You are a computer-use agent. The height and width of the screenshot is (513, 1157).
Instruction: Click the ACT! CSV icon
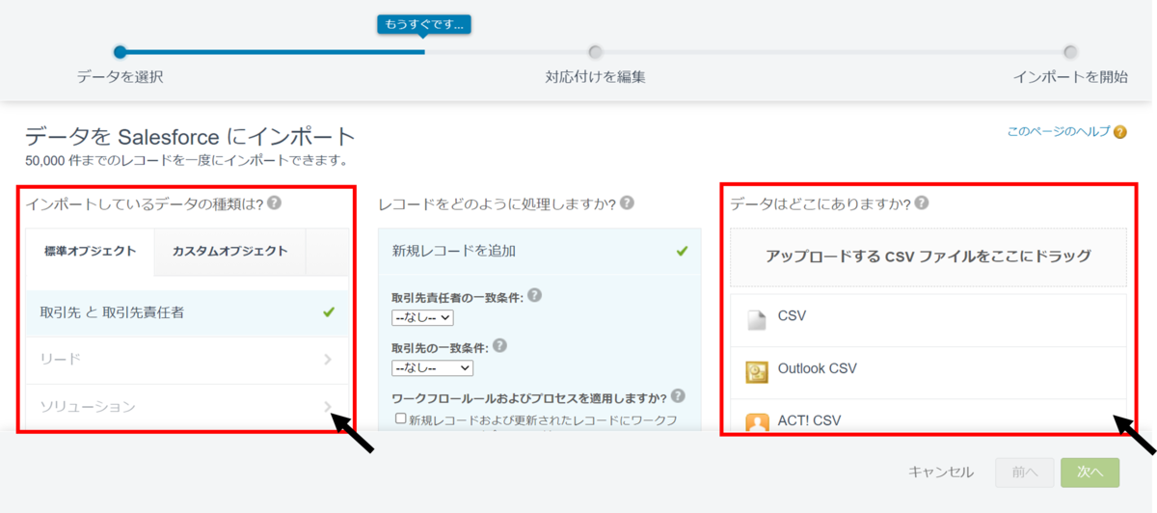[757, 422]
